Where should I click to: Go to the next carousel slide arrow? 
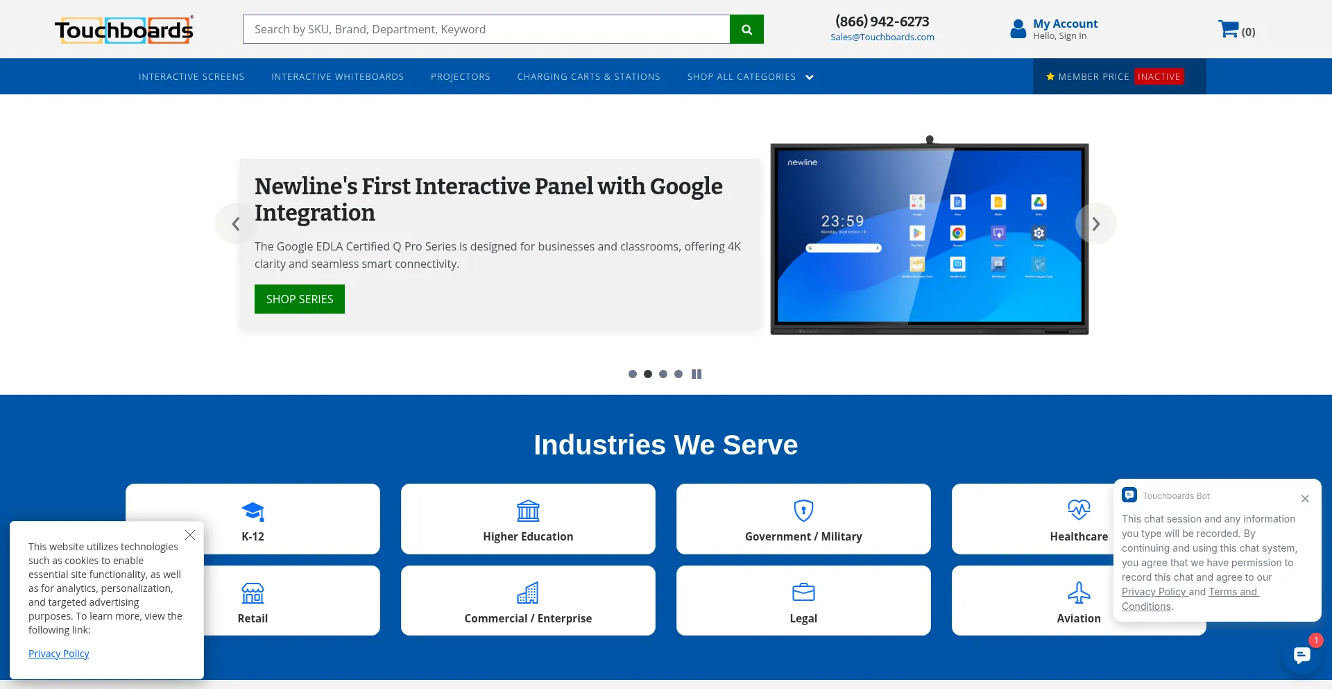(1095, 223)
